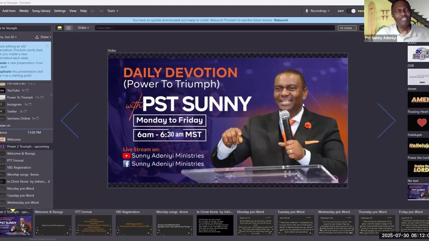Screen dimensions: 429x241
Task: Switch to single slide view icon
Action: coord(60,28)
